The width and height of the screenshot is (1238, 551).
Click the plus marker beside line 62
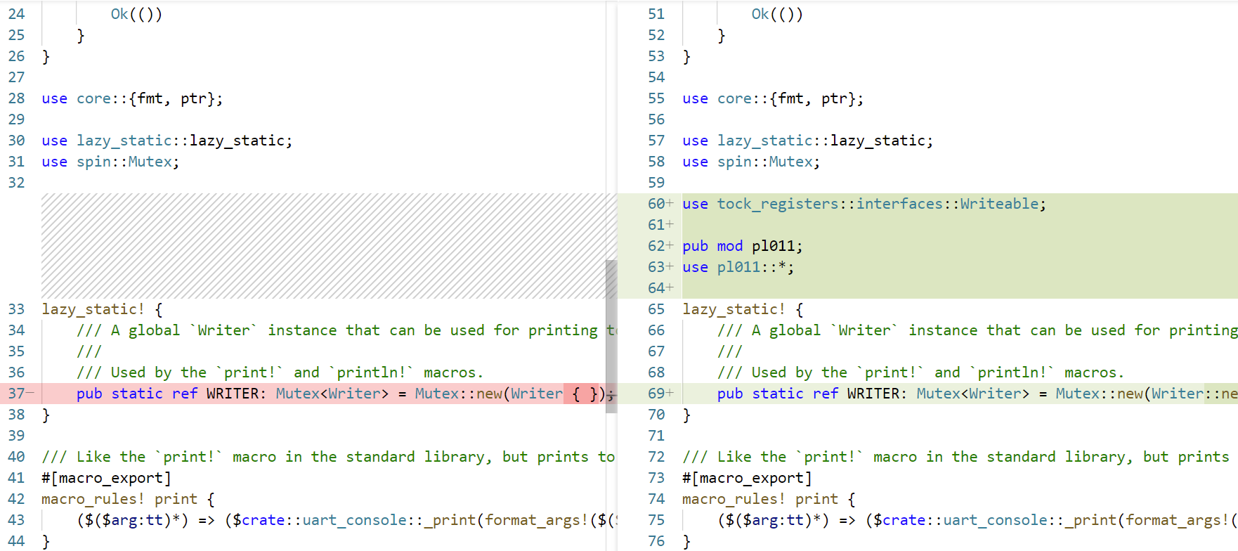670,246
